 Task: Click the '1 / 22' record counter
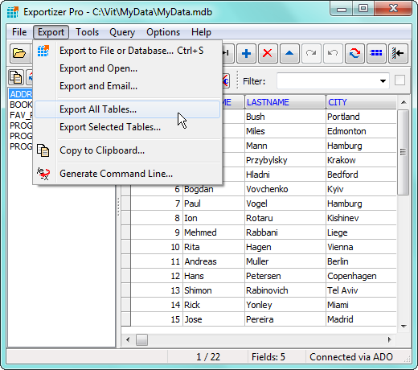click(208, 357)
